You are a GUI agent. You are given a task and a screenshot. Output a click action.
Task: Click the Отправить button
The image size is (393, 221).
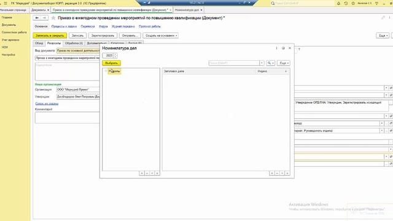(x=130, y=36)
